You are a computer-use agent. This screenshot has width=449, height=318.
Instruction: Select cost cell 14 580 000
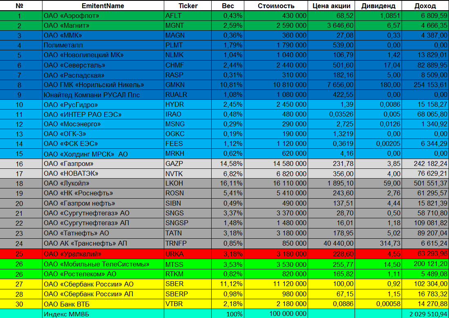coord(276,163)
